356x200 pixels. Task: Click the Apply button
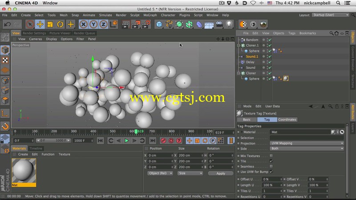coord(220,173)
